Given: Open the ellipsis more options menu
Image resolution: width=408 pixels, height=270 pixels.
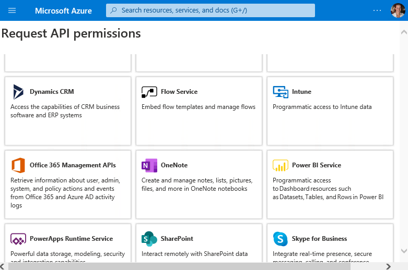Looking at the screenshot, I should [377, 10].
